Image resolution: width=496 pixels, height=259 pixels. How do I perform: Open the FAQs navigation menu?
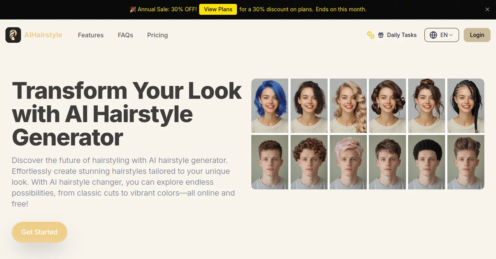pos(125,35)
